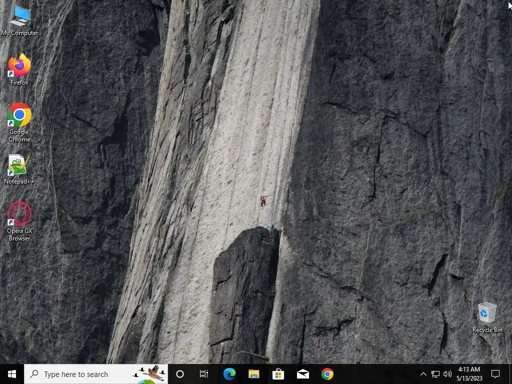Image resolution: width=512 pixels, height=384 pixels.
Task: Launch Microsoft Edge from the taskbar
Action: pyautogui.click(x=229, y=374)
